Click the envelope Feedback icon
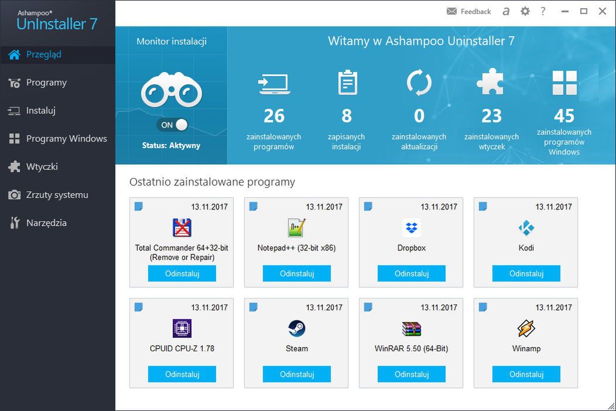Image resolution: width=616 pixels, height=411 pixels. (452, 11)
